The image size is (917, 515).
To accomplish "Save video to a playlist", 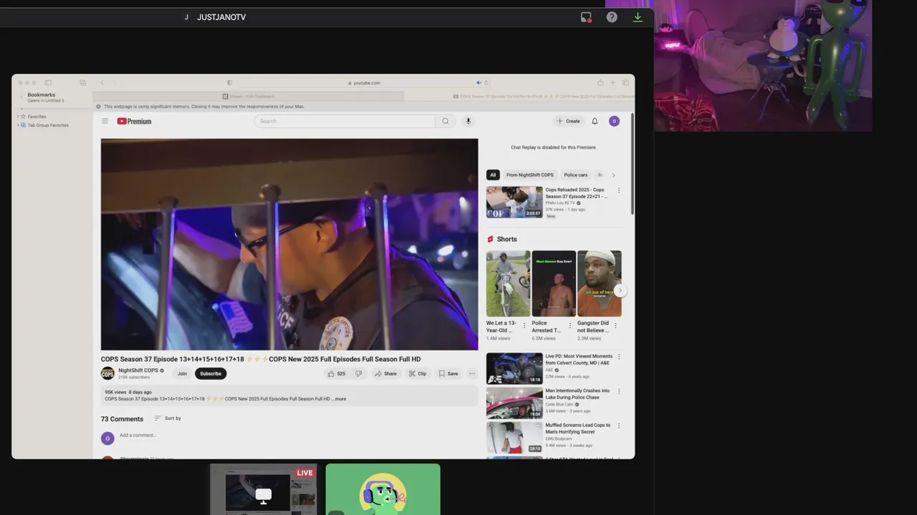I will coord(448,373).
